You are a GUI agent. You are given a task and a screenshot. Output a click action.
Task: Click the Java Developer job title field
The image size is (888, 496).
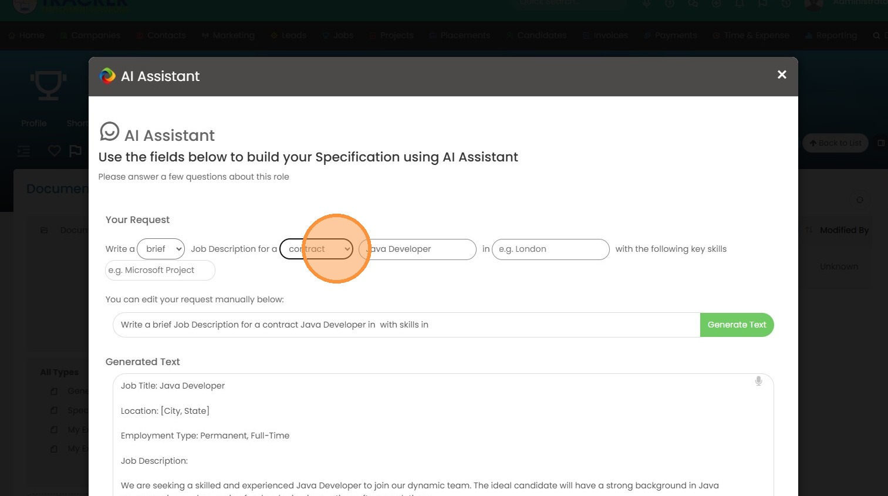417,249
